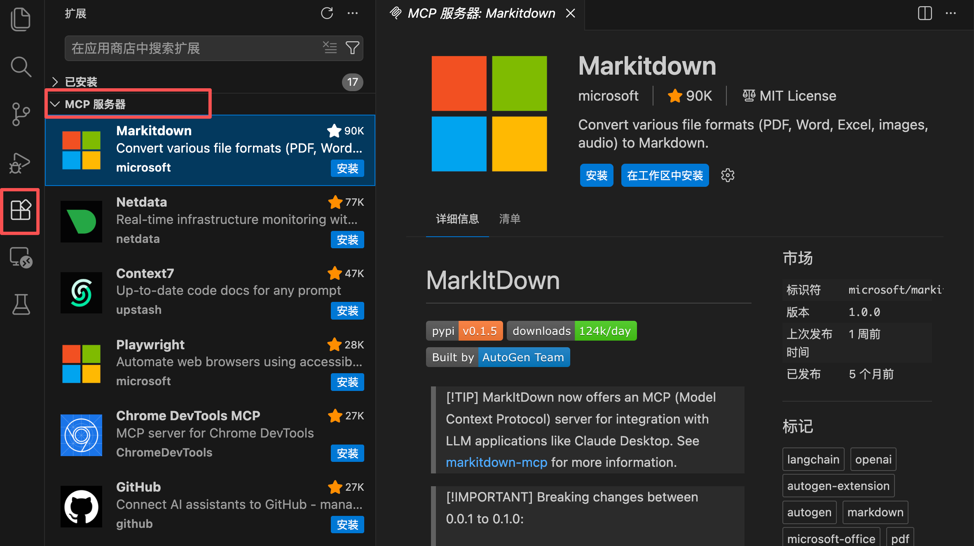This screenshot has width=974, height=546.
Task: Split the editor to the right
Action: tap(925, 13)
